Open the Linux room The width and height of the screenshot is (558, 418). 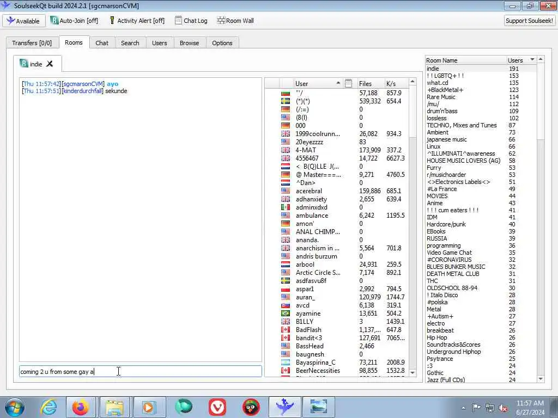click(433, 146)
